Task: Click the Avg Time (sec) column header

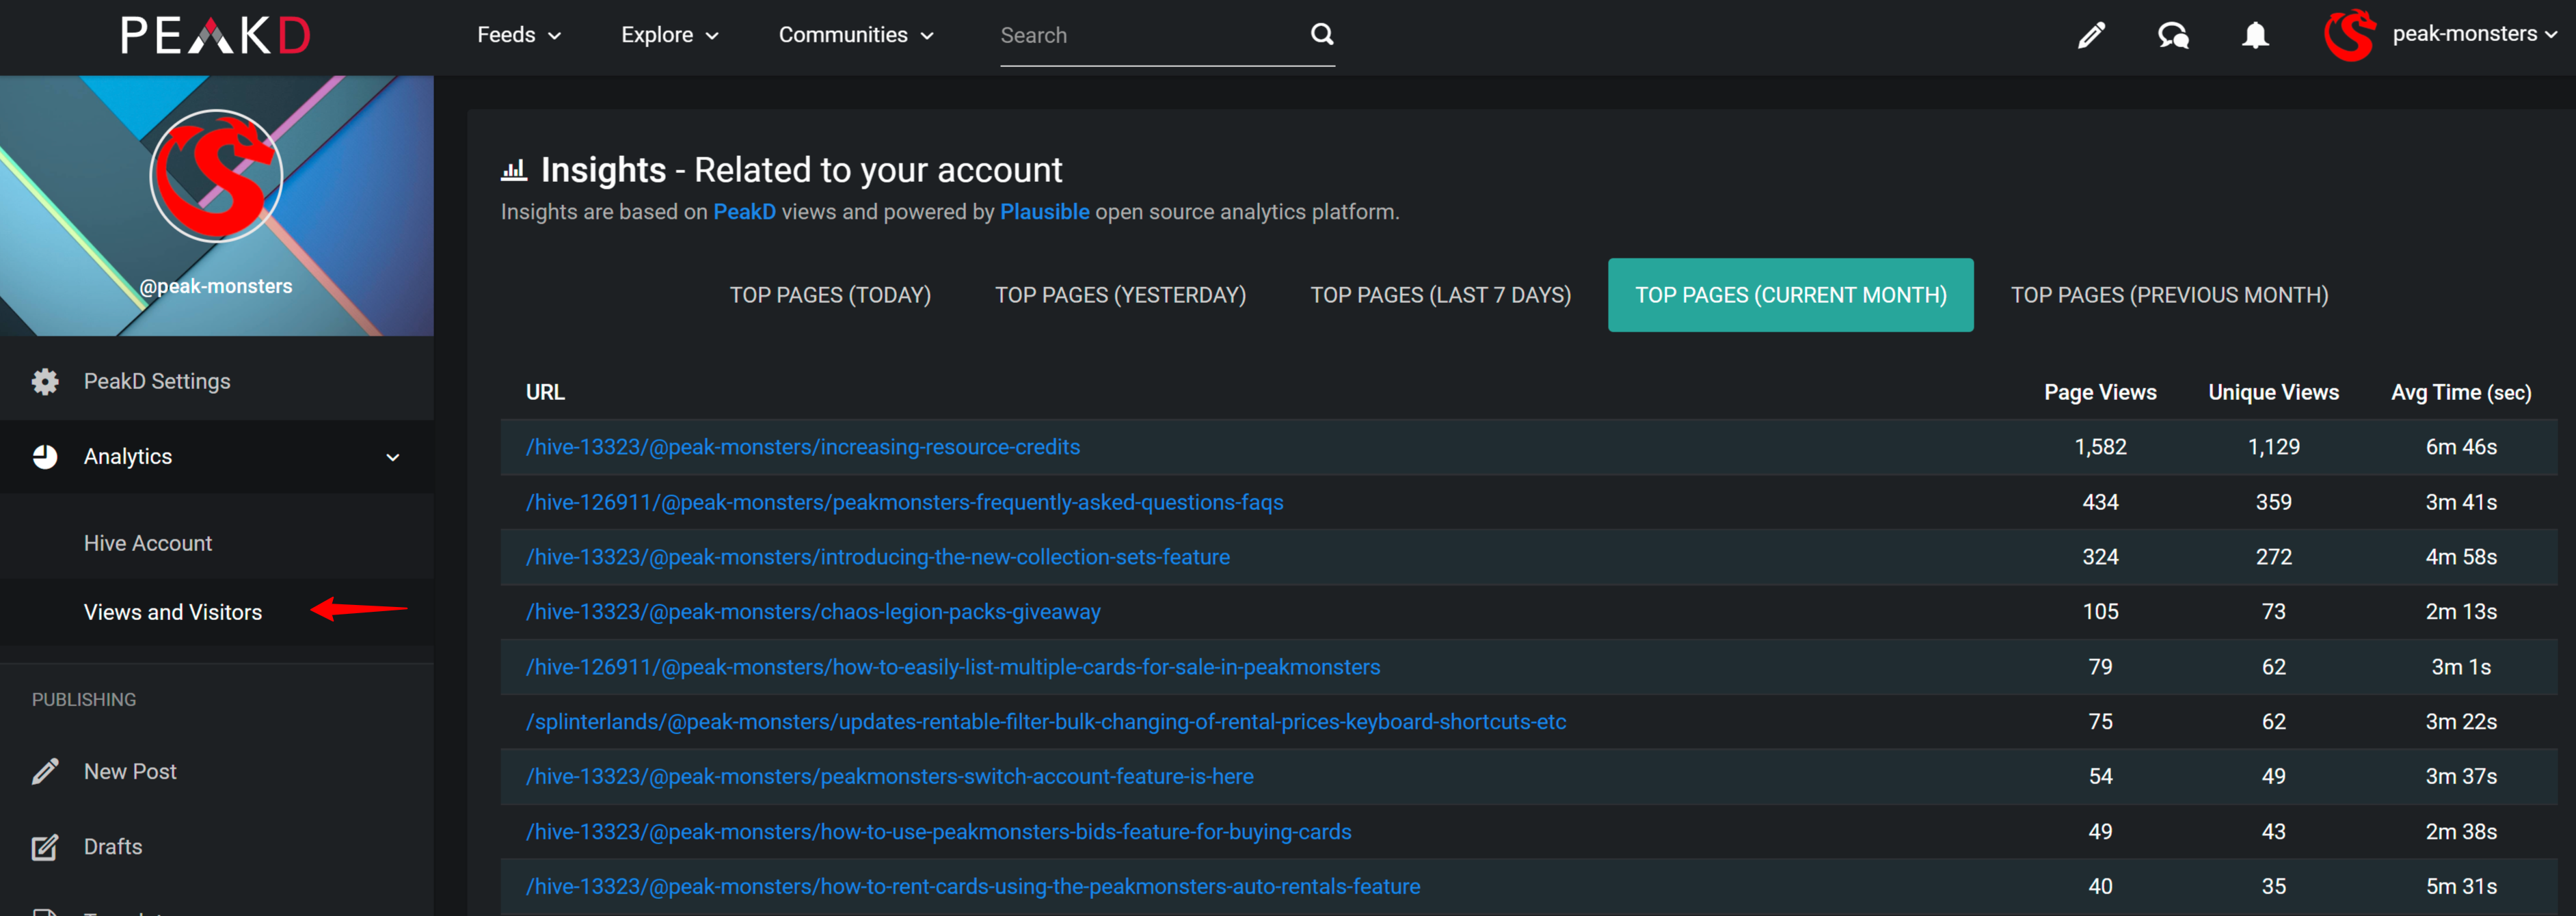Action: (x=2461, y=392)
